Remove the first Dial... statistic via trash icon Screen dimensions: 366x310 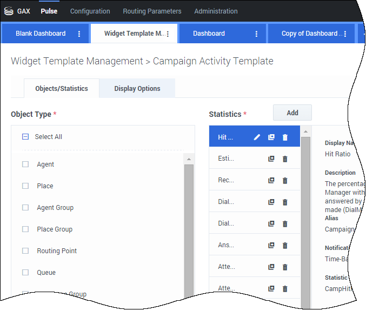(285, 202)
